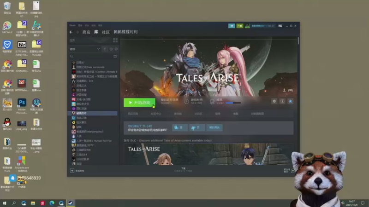
Task: Click the thumbs-down not recommend button
Action: click(197, 127)
